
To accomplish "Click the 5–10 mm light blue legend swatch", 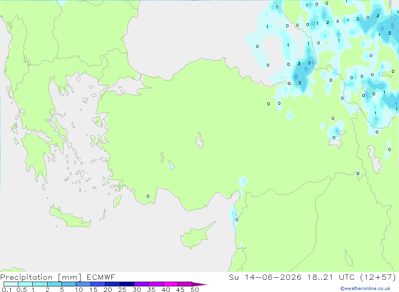I will [x=69, y=284].
